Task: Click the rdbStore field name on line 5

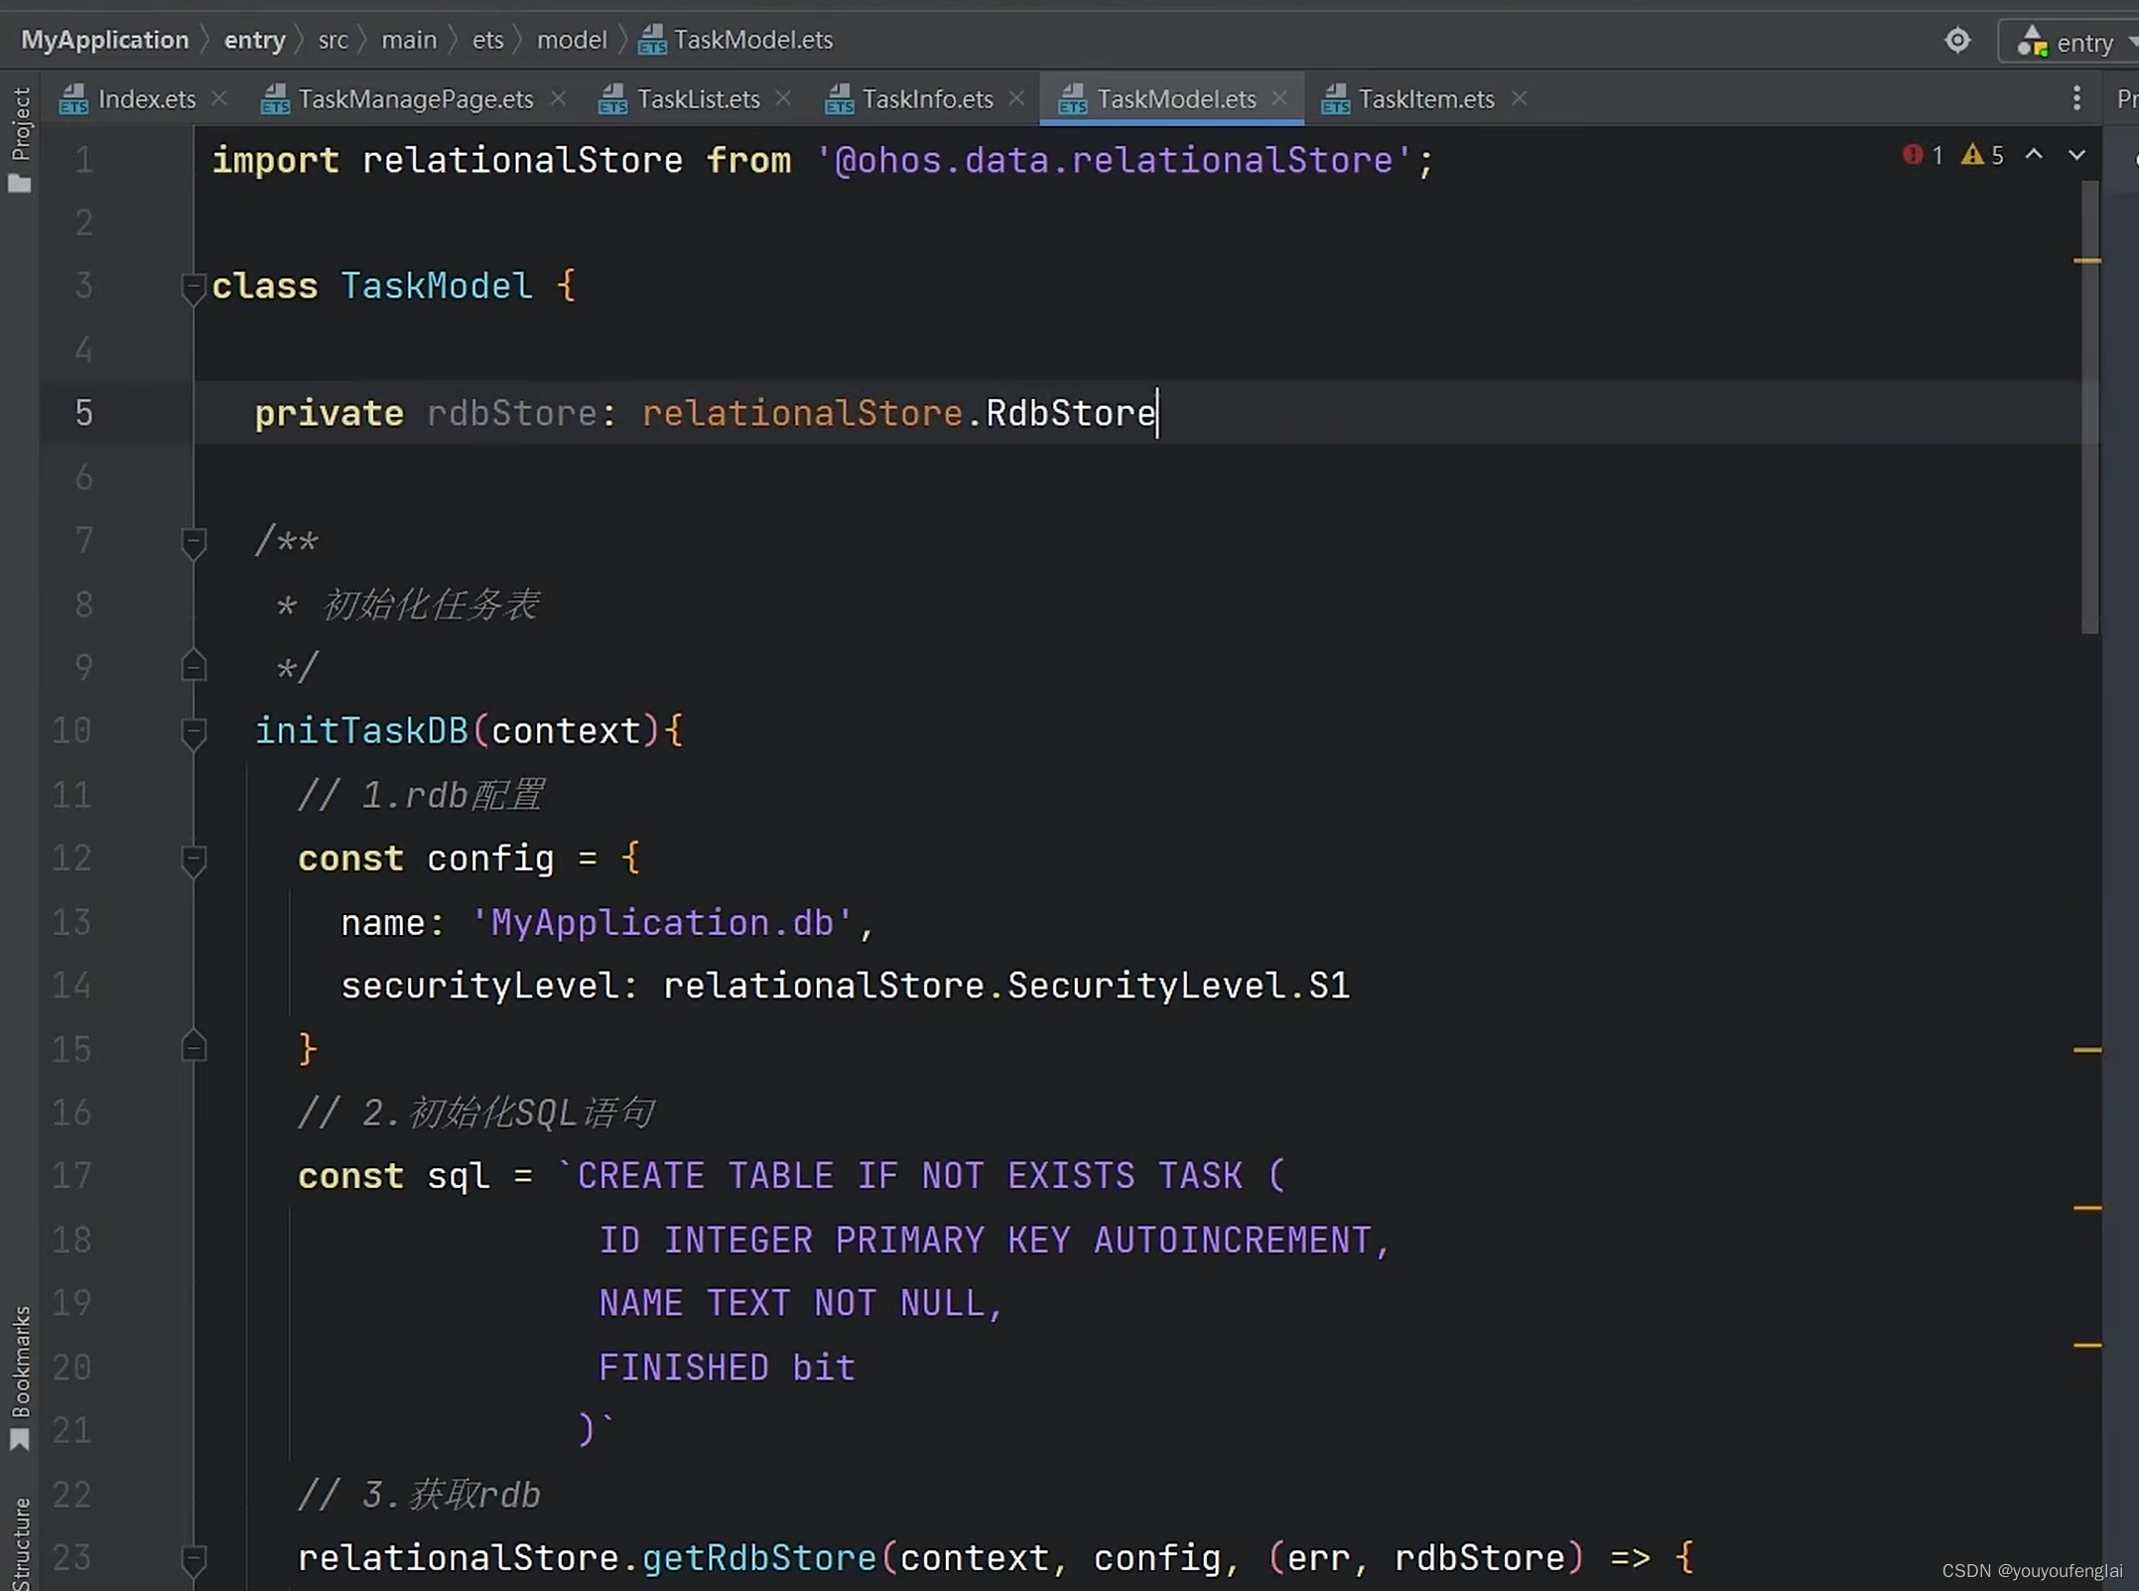Action: [x=512, y=413]
